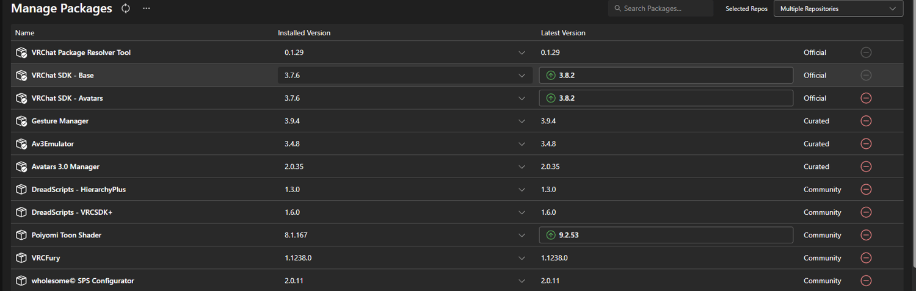
Task: Remove Gesture Manager package
Action: (x=866, y=121)
